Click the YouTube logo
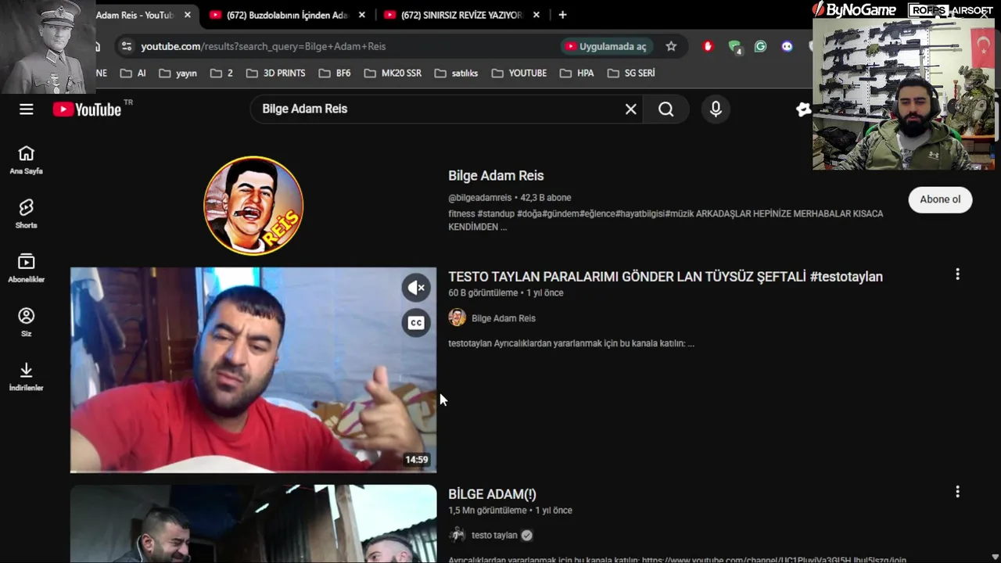 [x=88, y=109]
